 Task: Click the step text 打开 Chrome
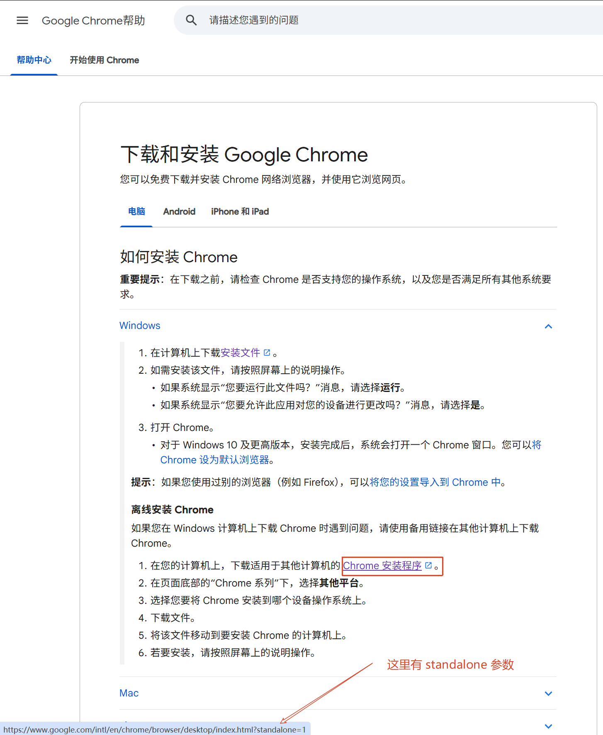(x=182, y=427)
